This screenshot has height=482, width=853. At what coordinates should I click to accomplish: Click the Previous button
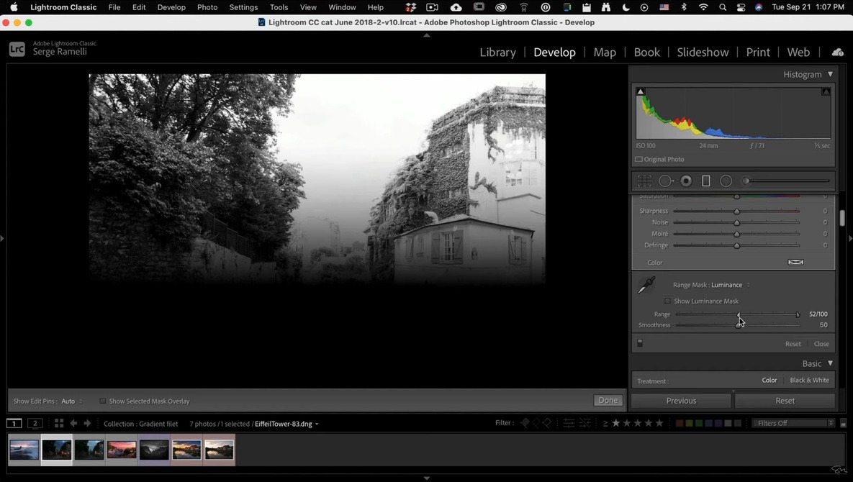point(681,401)
